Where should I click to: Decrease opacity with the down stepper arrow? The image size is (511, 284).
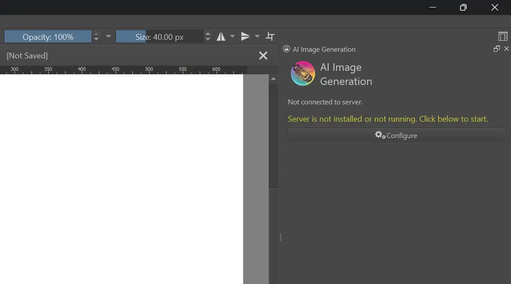[x=96, y=39]
